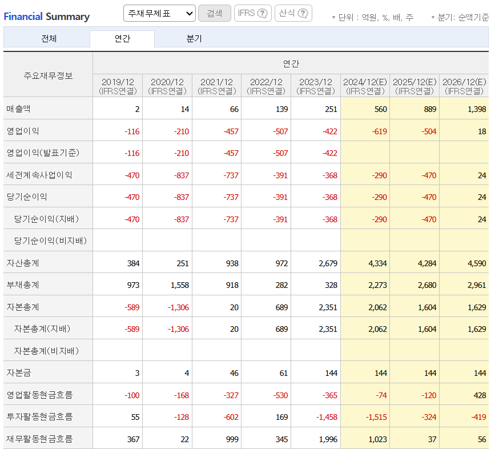Image resolution: width=495 pixels, height=449 pixels.
Task: Click the 자산총계 value 2,679
Action: (328, 263)
